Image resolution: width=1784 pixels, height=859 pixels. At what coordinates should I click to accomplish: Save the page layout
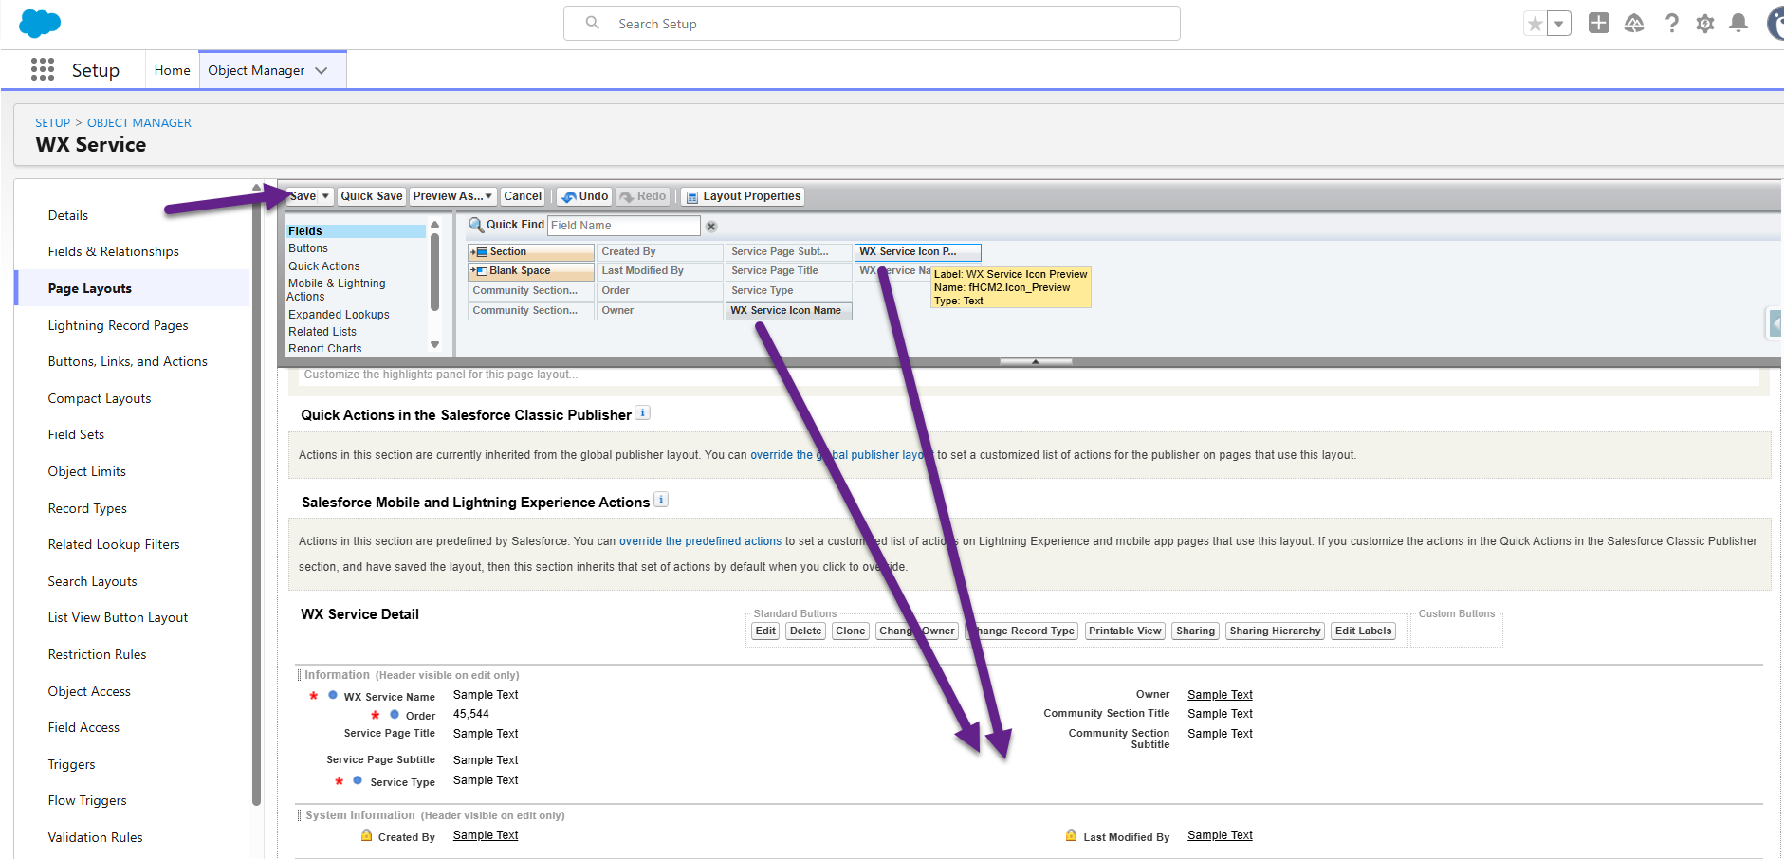pos(303,196)
